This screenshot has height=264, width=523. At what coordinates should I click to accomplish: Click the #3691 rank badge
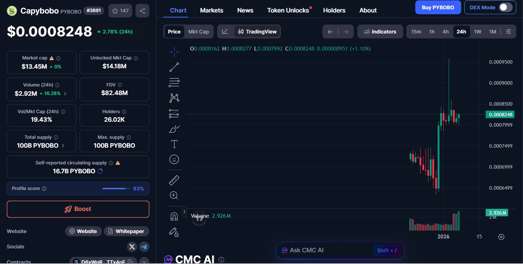point(94,11)
